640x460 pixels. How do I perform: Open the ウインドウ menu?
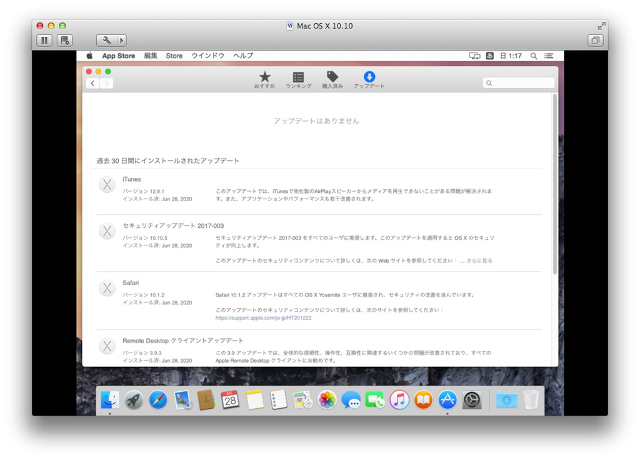click(x=207, y=56)
